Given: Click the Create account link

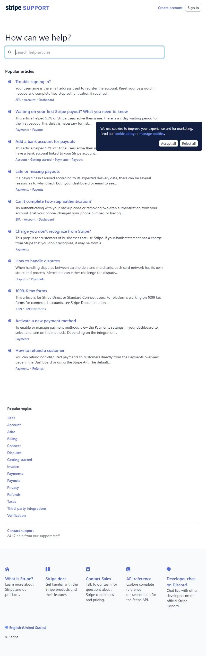Looking at the screenshot, I should pos(170,8).
